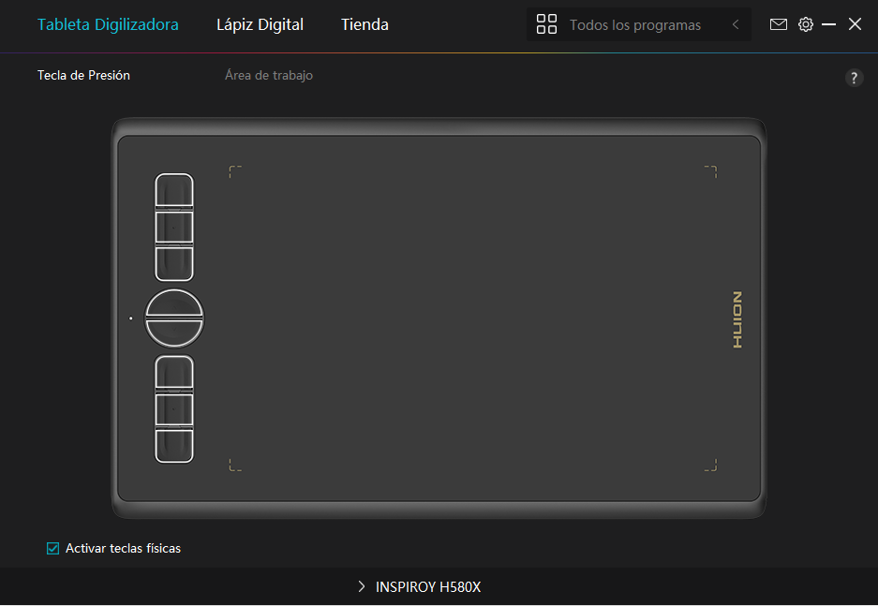878x606 pixels.
Task: Expand the INSPIROY H580X device chevron
Action: coord(361,586)
